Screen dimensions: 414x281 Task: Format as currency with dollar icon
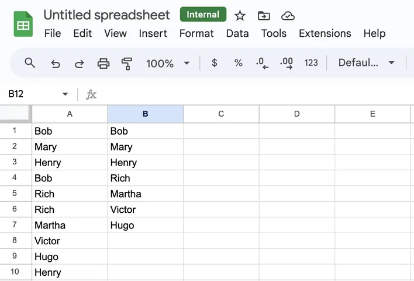coord(215,63)
